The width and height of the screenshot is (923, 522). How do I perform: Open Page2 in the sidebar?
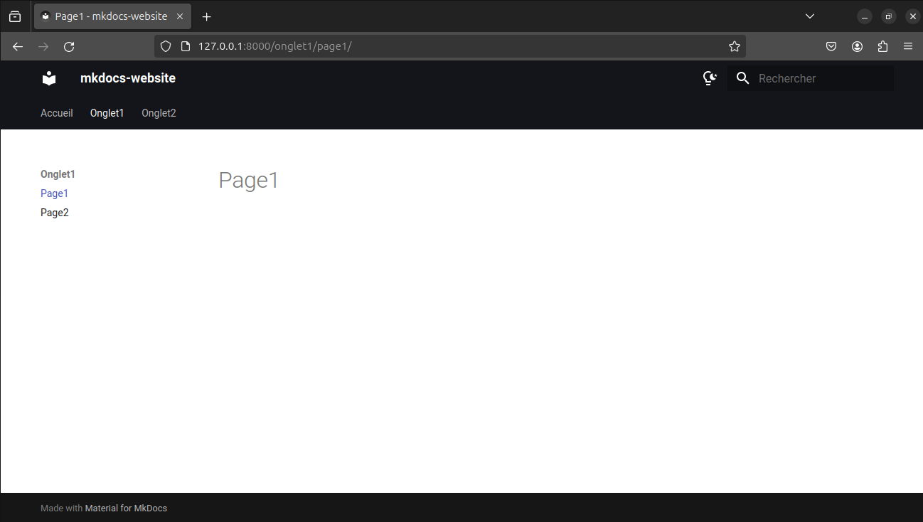click(x=55, y=213)
